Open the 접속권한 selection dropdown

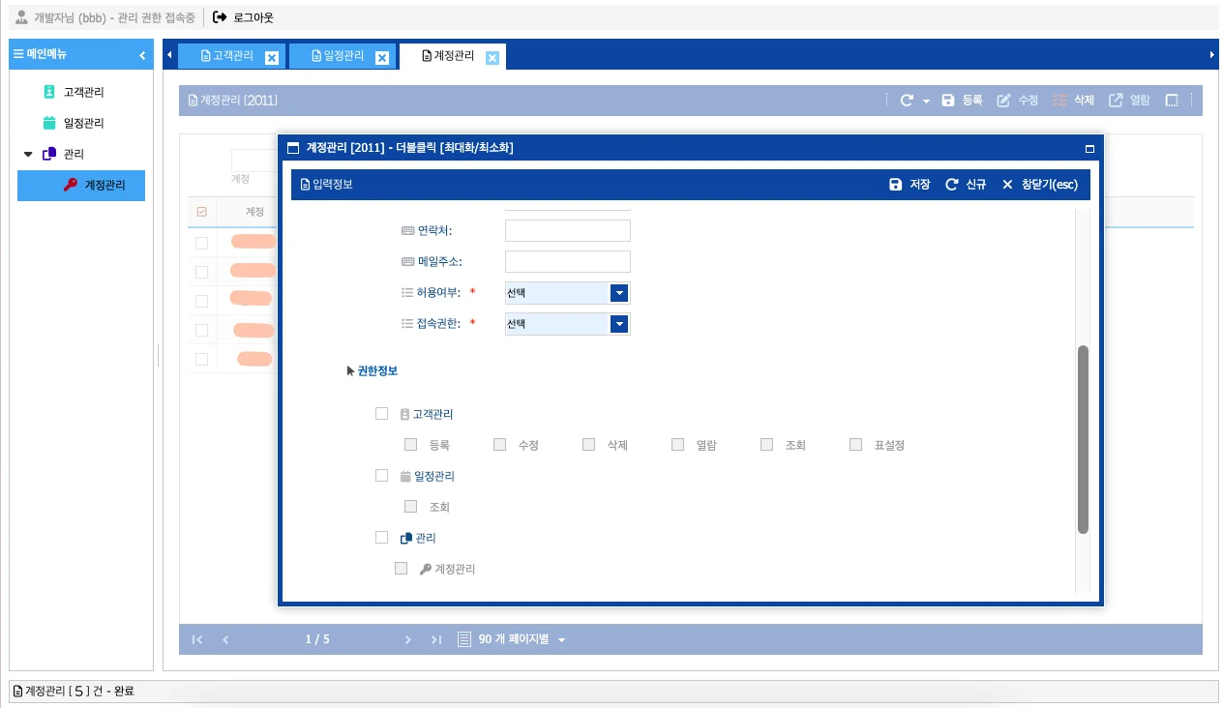pyautogui.click(x=618, y=324)
